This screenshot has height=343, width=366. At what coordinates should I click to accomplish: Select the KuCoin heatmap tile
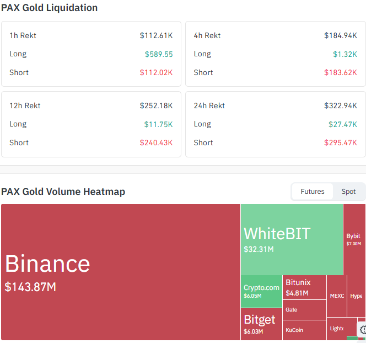[x=304, y=330]
